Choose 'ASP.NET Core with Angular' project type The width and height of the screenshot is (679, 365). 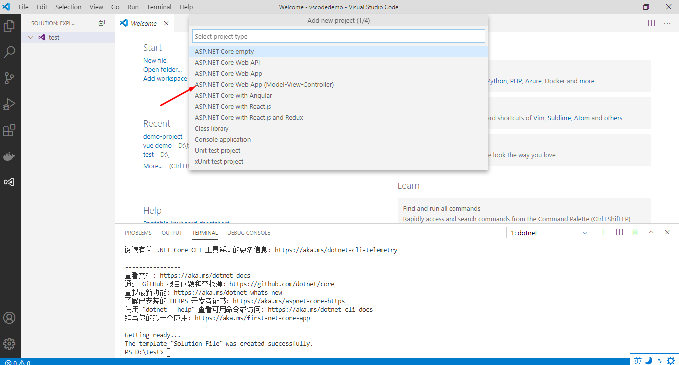pos(339,95)
